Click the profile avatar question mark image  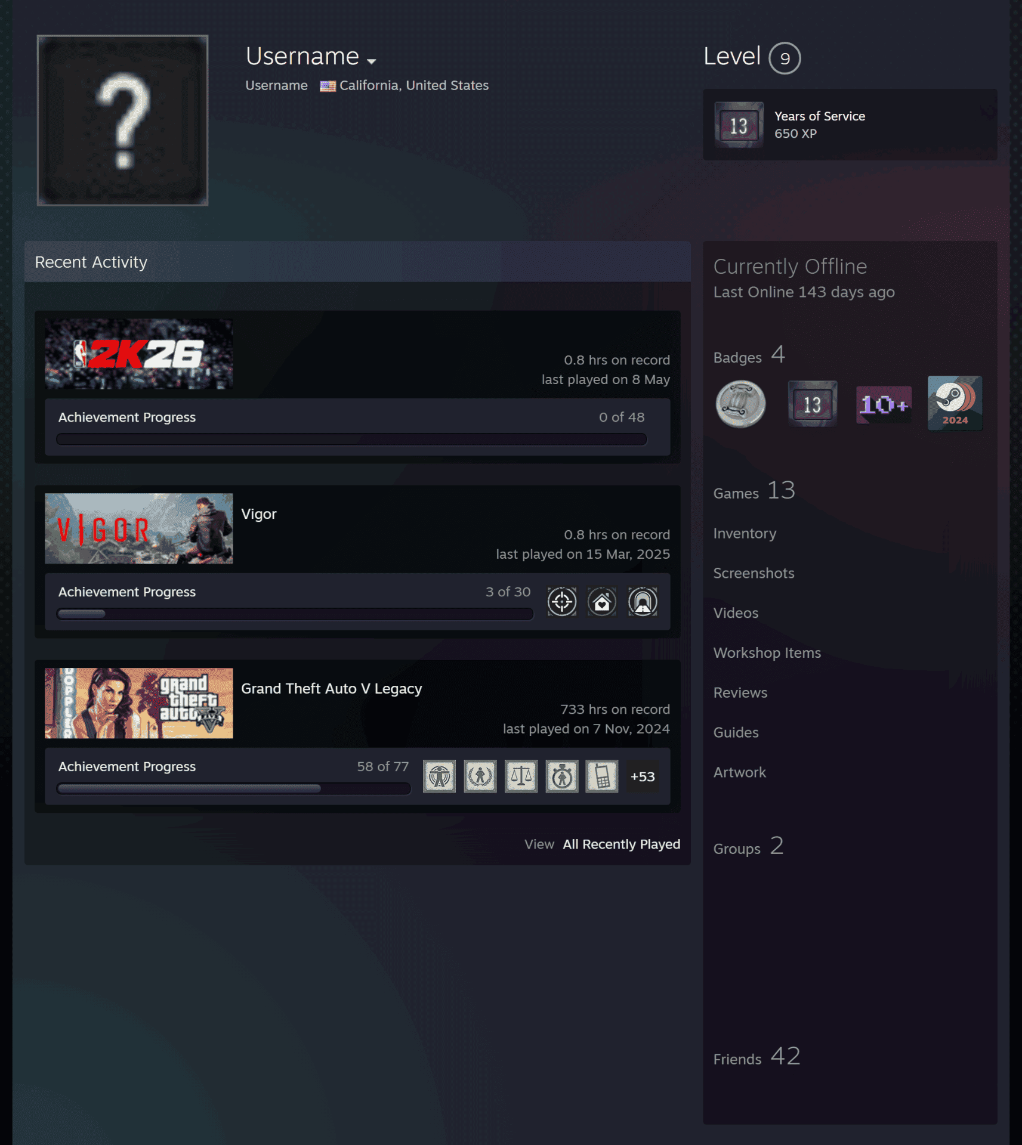[x=122, y=120]
